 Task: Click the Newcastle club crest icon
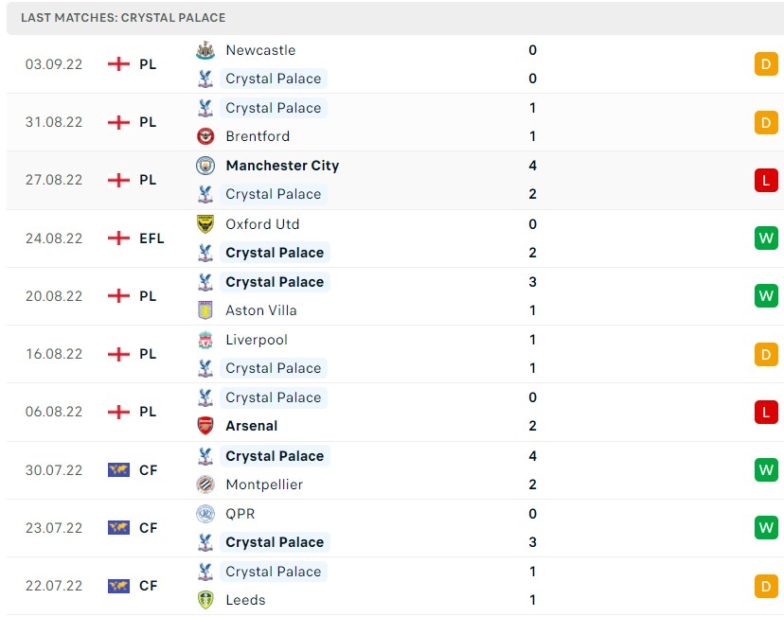pyautogui.click(x=205, y=50)
